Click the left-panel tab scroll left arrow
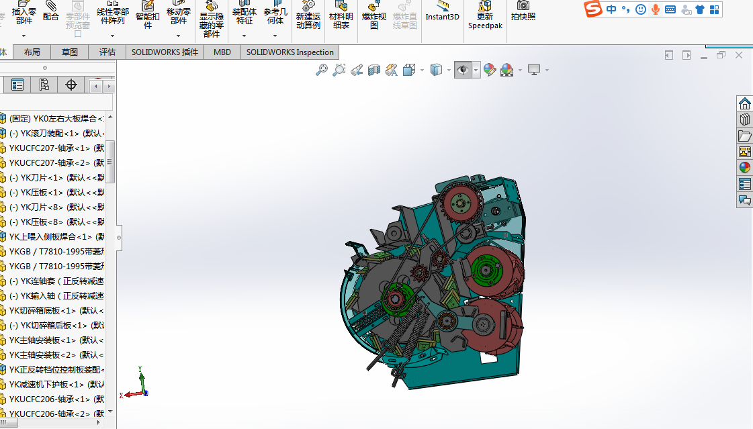This screenshot has width=753, height=429. [x=96, y=87]
